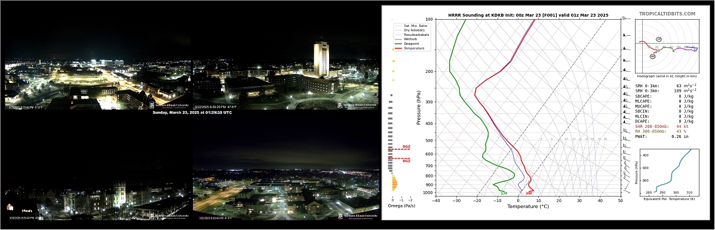The image size is (715, 230).
Task: Click the Sunday, March 23, 2025 UTC timestamp
Action: point(192,112)
